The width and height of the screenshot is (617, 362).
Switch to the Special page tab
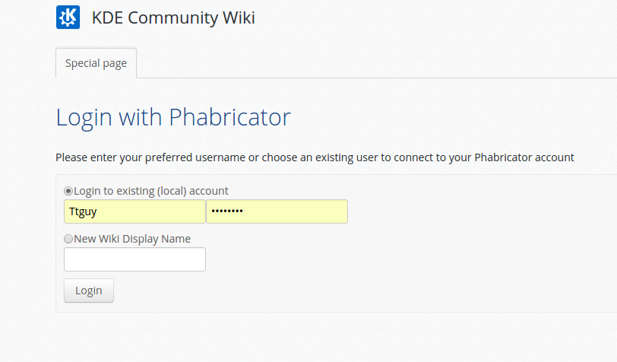(x=96, y=63)
